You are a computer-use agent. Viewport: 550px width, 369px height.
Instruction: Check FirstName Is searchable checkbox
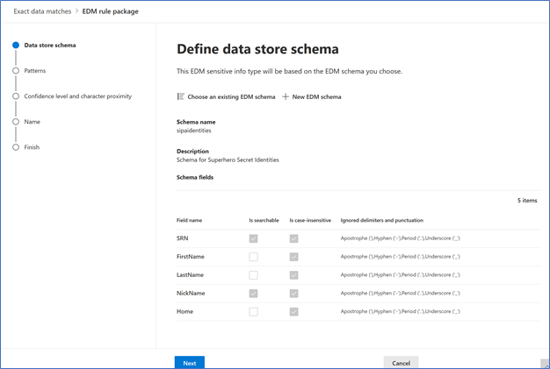coord(253,257)
